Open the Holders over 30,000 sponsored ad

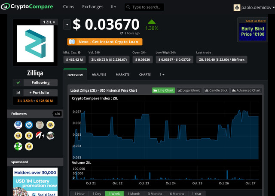(35, 182)
